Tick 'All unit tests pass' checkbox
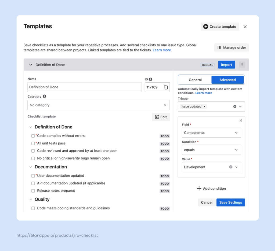 [33, 143]
